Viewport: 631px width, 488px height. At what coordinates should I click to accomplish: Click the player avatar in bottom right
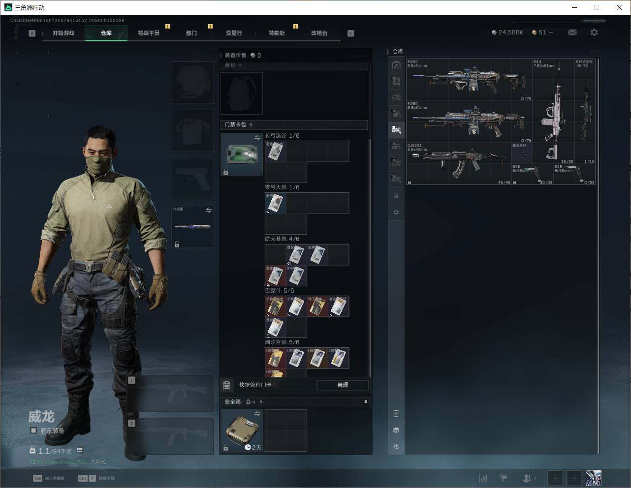[x=594, y=478]
